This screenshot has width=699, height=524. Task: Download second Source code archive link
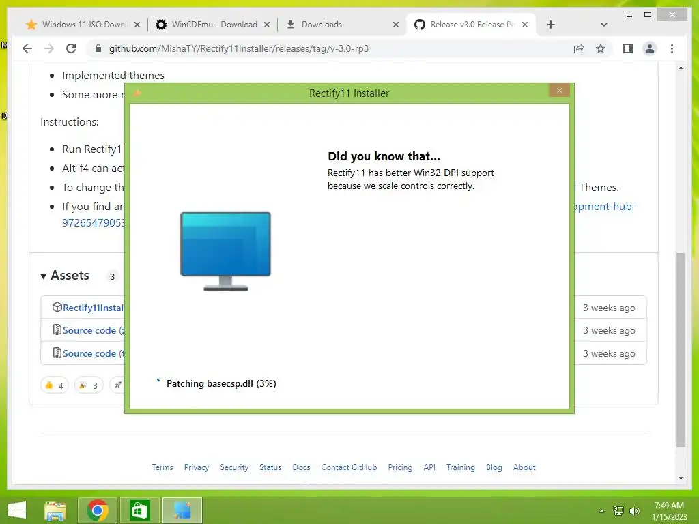click(x=93, y=353)
